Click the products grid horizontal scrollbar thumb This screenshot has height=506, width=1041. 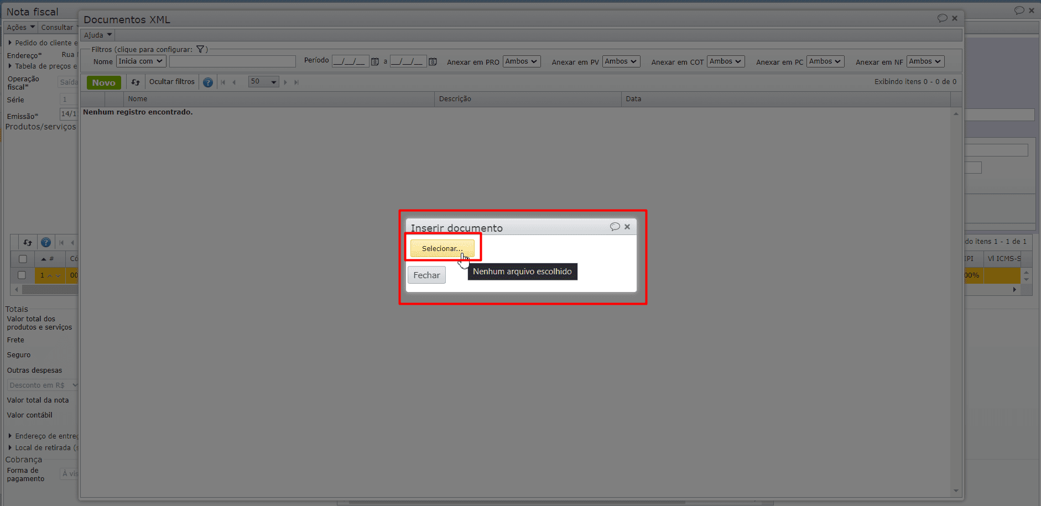(x=50, y=289)
